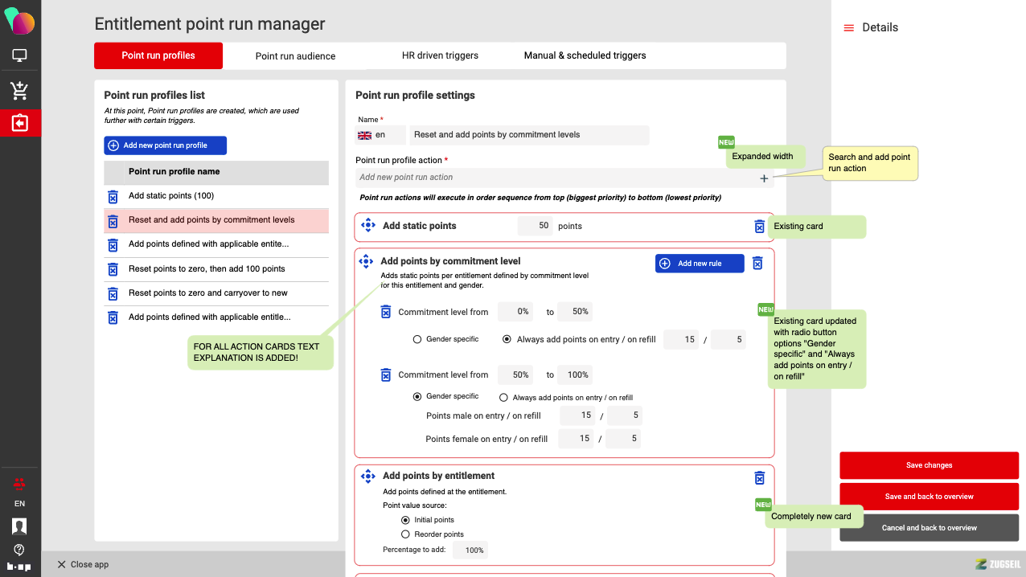Select Gender specific for 0% to 50% rule

[417, 340]
